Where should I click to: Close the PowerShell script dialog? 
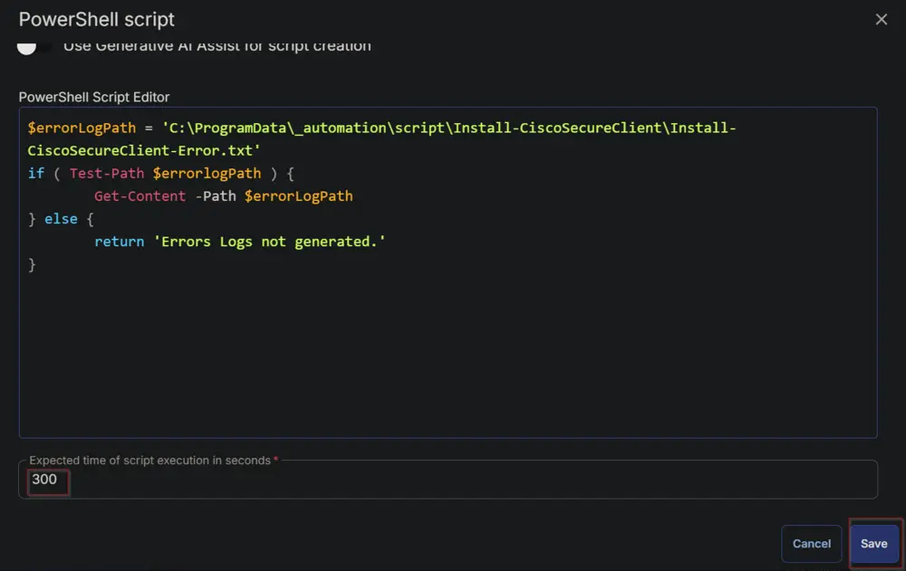[881, 20]
